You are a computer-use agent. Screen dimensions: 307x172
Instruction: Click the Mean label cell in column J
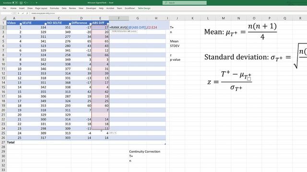(x=174, y=42)
